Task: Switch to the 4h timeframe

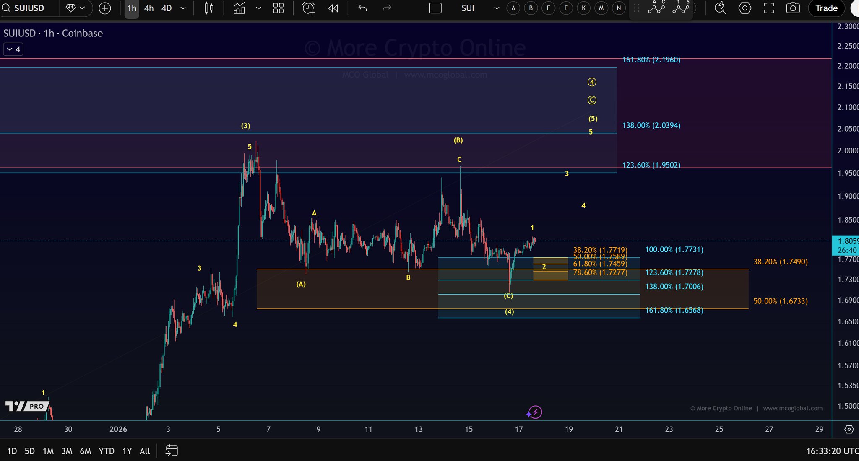Action: pos(149,8)
